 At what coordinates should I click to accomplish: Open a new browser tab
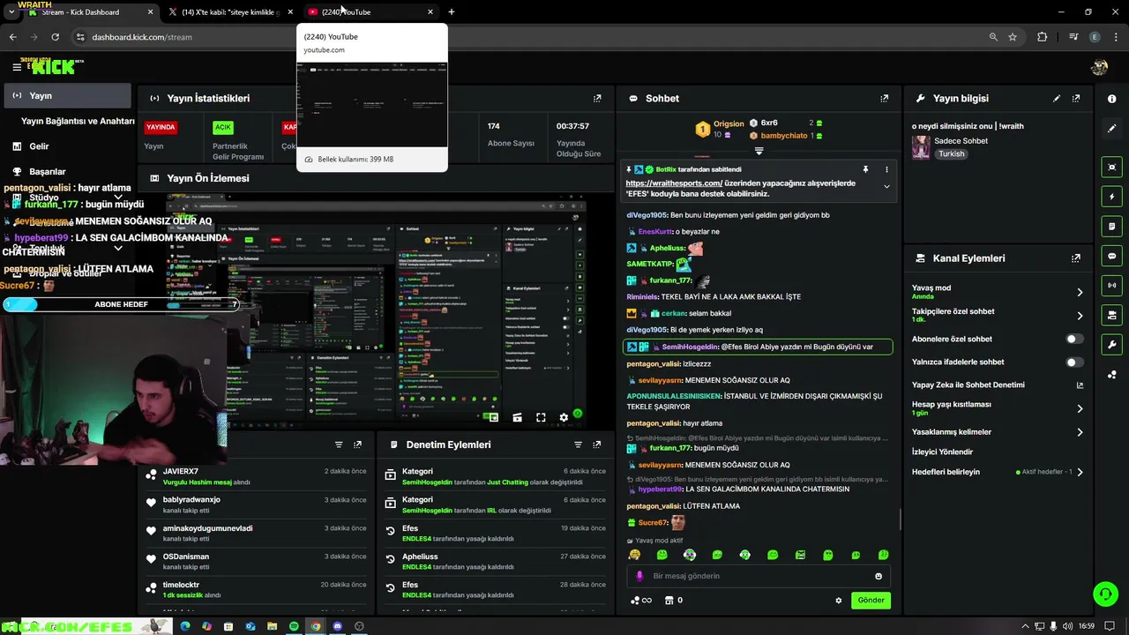pyautogui.click(x=452, y=12)
